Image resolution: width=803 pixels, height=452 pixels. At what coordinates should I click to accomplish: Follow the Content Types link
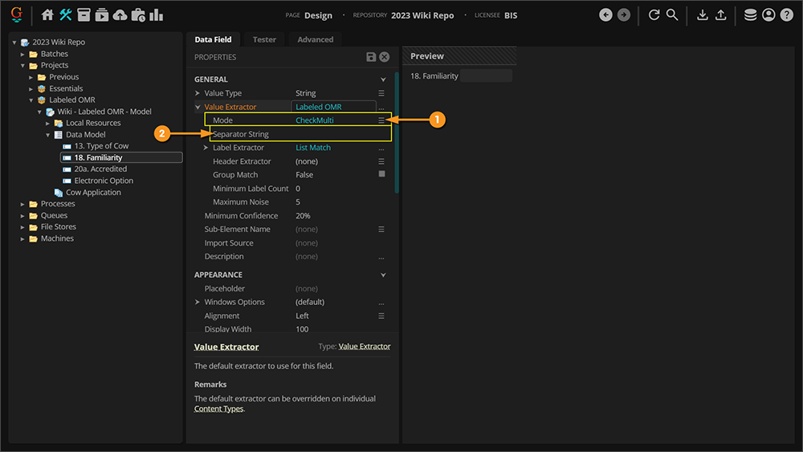pos(218,409)
